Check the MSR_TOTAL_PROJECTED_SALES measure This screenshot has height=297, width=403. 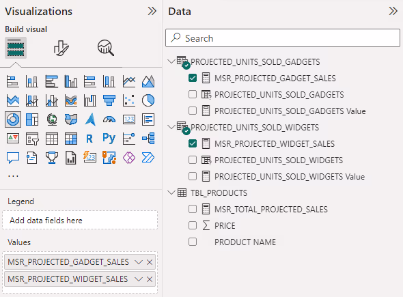tap(193, 209)
